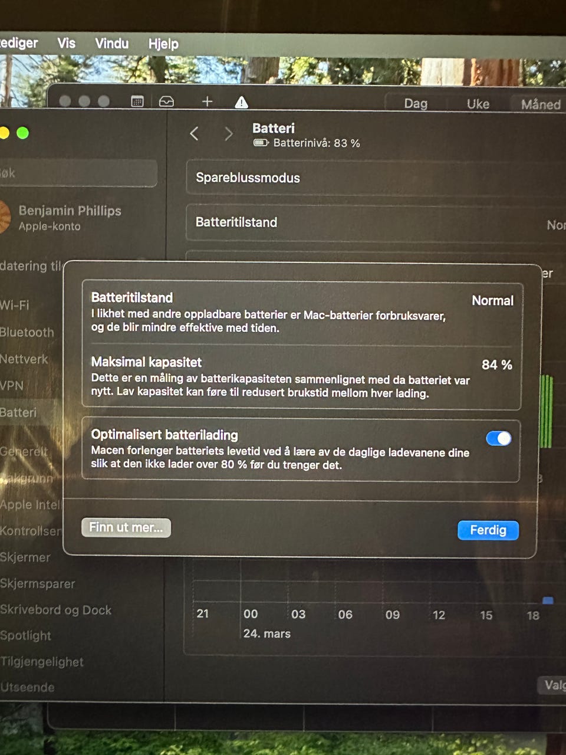566x755 pixels.
Task: Click the green zoom button of Settings window
Action: (22, 133)
